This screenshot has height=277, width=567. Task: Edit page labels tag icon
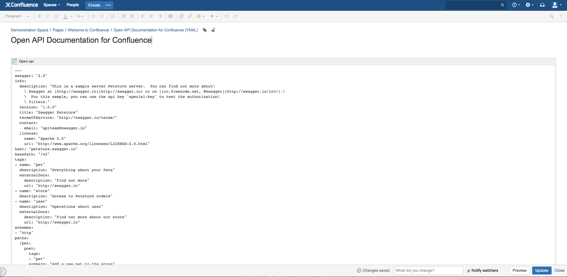(x=205, y=30)
